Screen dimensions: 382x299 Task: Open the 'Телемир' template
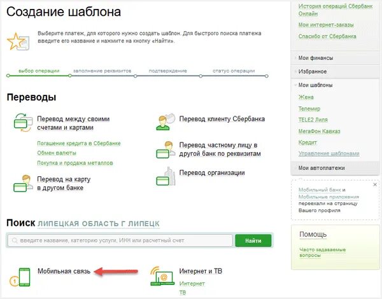309,109
